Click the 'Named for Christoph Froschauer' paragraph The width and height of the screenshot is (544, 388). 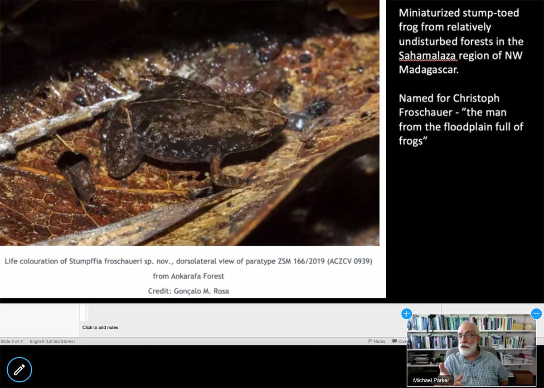(x=461, y=119)
